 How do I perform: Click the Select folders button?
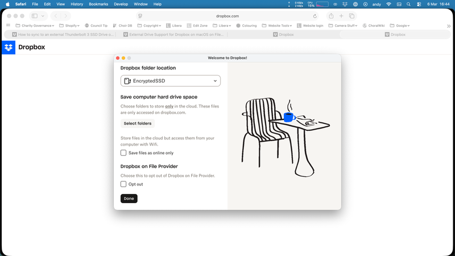coord(138,123)
